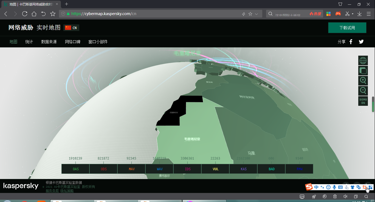This screenshot has width=375, height=202.
Task: Open the 网络口碑 buzz tab
Action: click(x=73, y=42)
